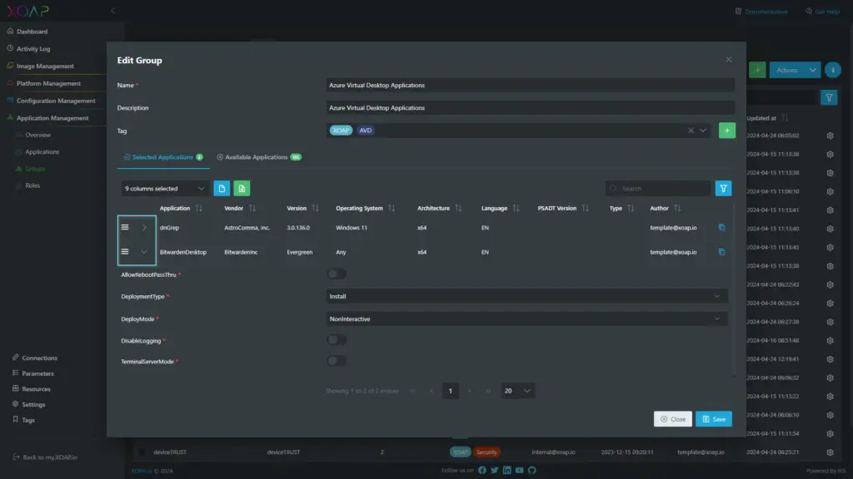Click the Close button
This screenshot has height=479, width=853.
[x=672, y=419]
